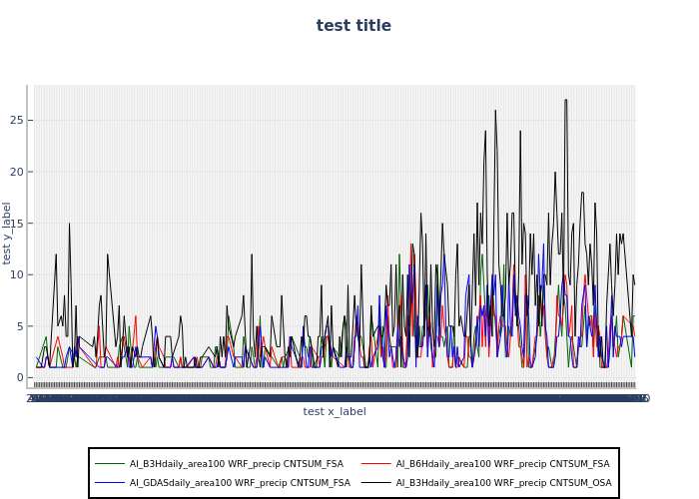Click the black spike reaching 26

(495, 111)
